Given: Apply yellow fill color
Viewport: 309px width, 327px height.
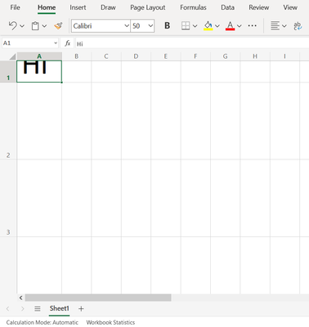Looking at the screenshot, I should (208, 26).
